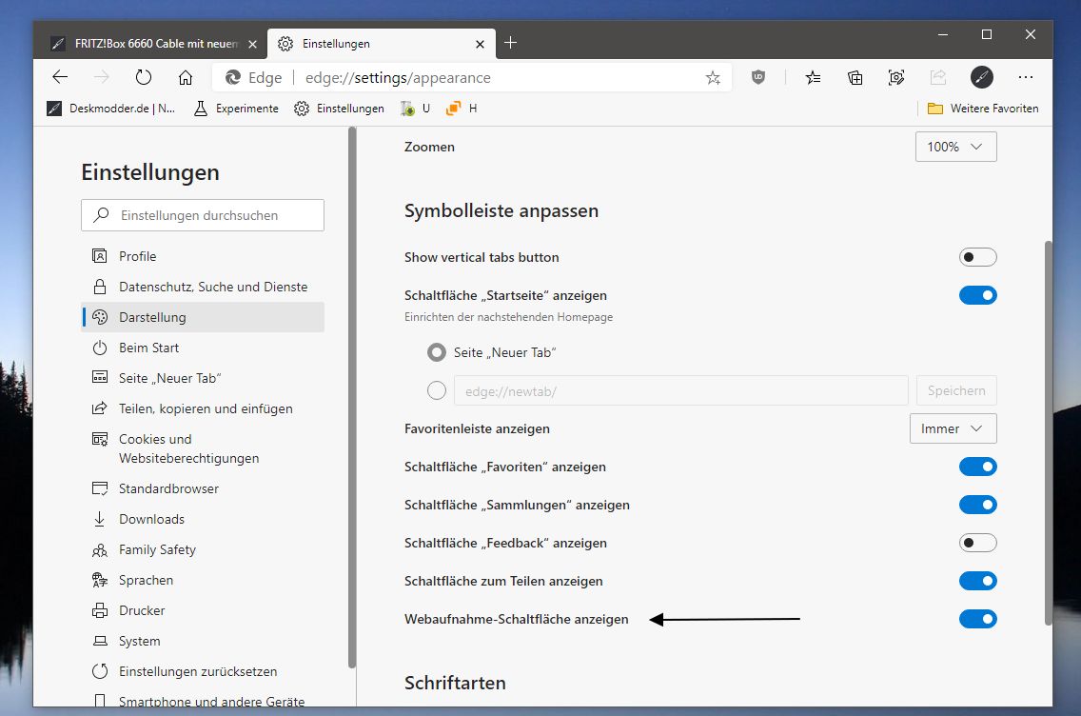Open Downloads settings section

pyautogui.click(x=203, y=519)
